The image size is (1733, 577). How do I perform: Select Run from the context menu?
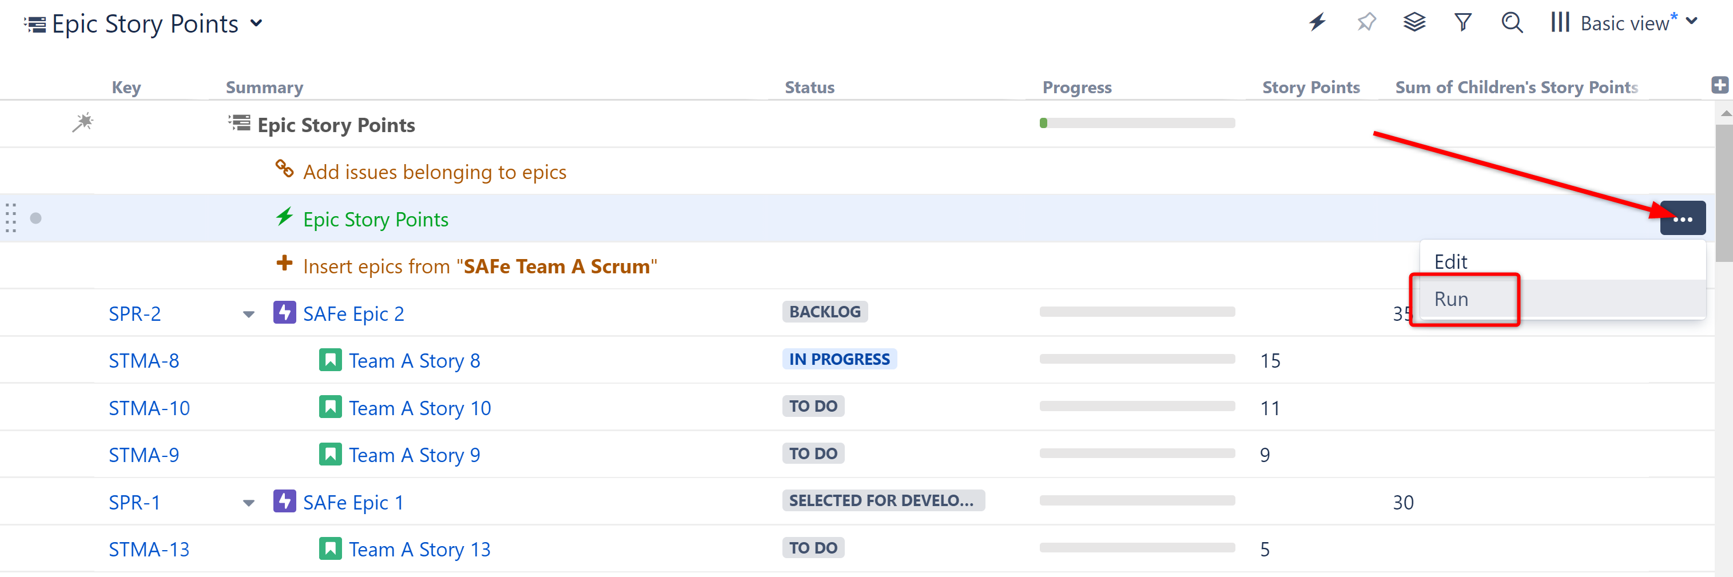click(1451, 299)
